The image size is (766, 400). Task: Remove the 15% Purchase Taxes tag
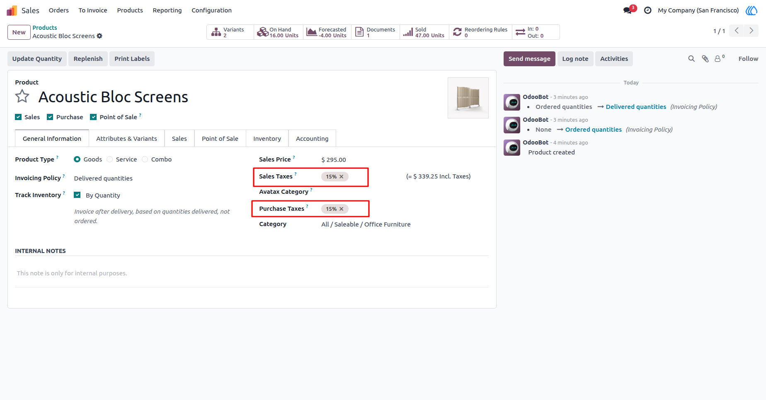pyautogui.click(x=342, y=209)
